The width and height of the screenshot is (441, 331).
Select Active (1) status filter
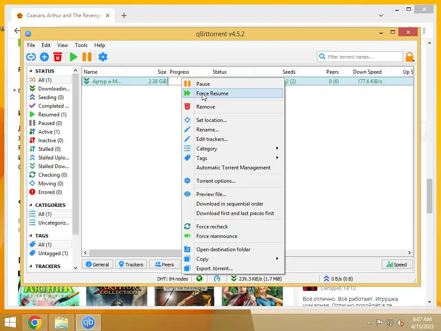click(x=50, y=132)
